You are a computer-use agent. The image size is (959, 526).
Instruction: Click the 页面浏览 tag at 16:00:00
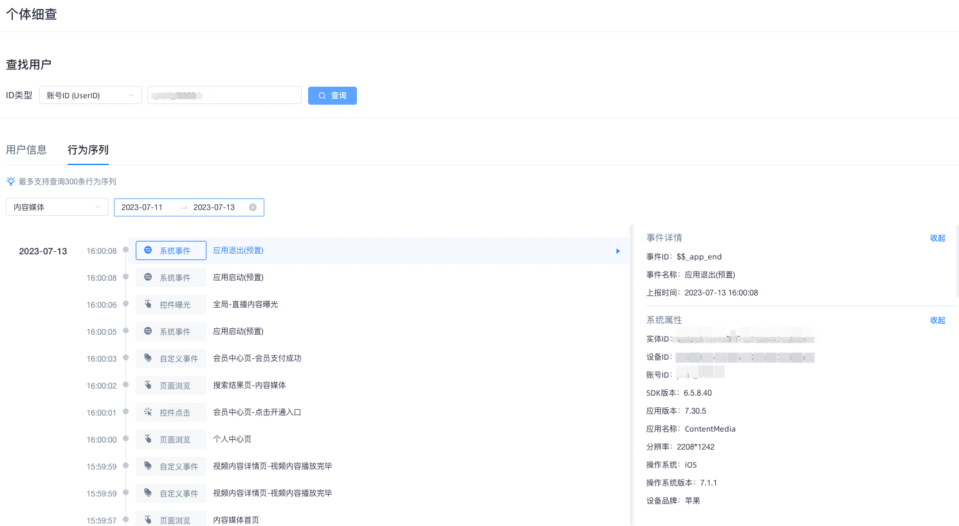[x=171, y=439]
